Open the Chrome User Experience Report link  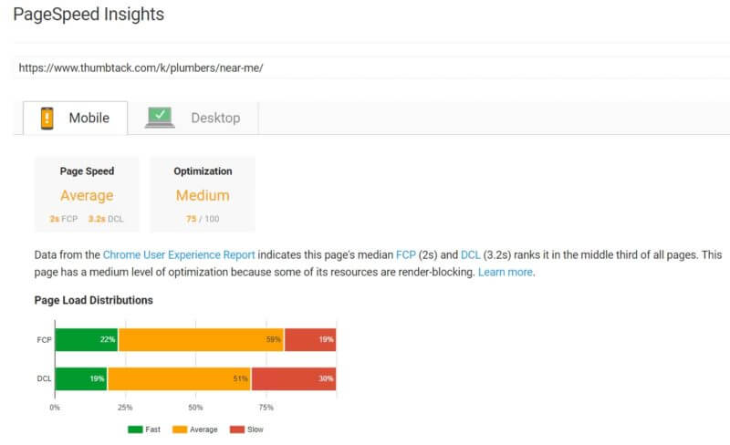point(179,255)
